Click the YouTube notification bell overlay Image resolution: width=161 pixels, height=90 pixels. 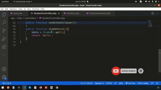tap(141, 71)
